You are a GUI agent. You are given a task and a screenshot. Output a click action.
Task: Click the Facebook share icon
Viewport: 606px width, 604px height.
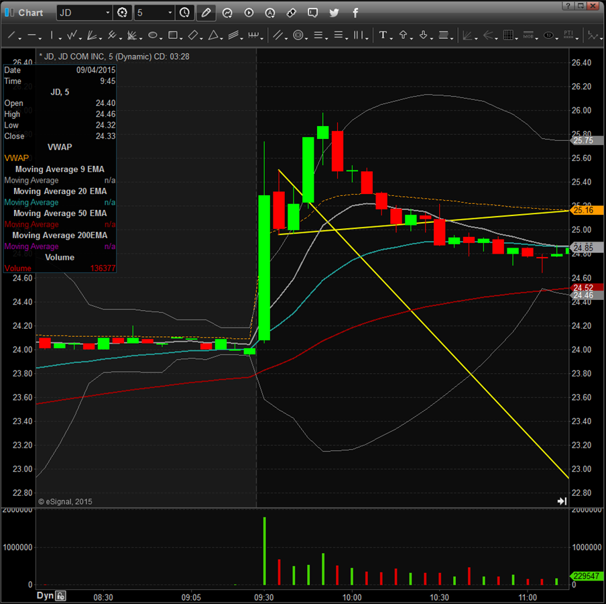tap(355, 13)
